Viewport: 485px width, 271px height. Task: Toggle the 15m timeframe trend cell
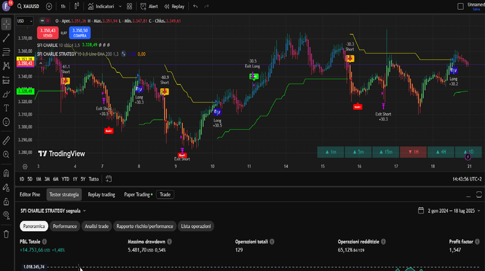coord(385,152)
